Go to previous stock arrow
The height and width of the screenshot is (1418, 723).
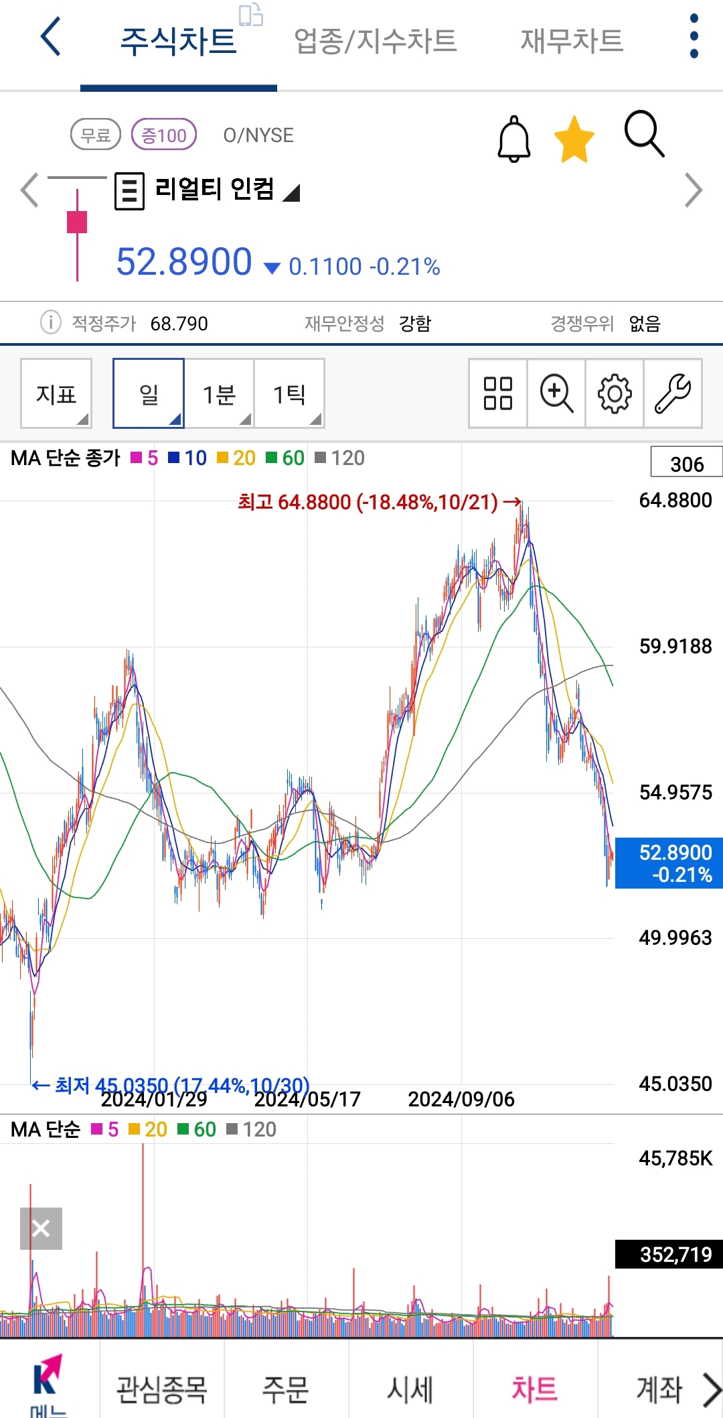(29, 190)
